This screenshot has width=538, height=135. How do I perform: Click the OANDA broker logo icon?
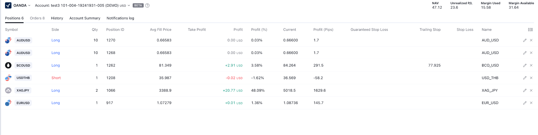tap(8, 5)
